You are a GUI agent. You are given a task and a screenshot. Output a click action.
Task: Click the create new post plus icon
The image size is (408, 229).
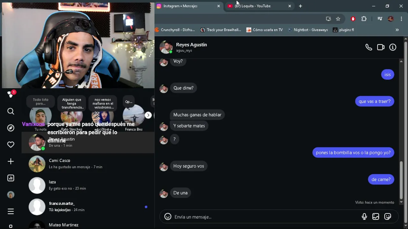pyautogui.click(x=11, y=161)
